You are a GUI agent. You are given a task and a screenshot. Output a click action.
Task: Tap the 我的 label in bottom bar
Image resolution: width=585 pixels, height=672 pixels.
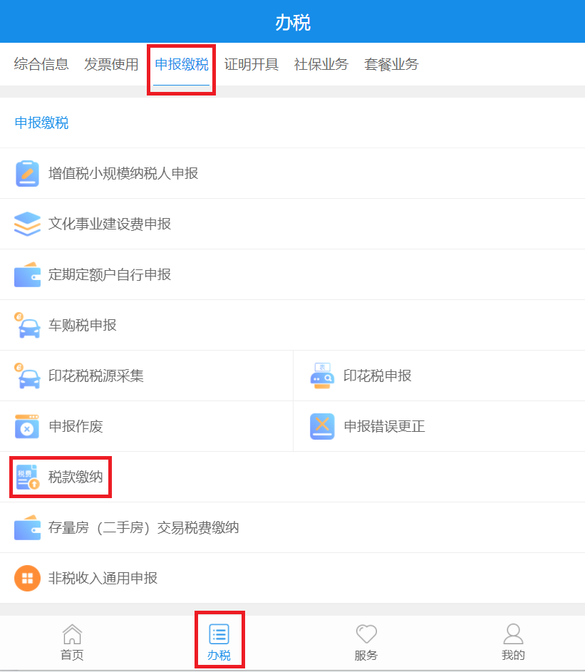514,656
